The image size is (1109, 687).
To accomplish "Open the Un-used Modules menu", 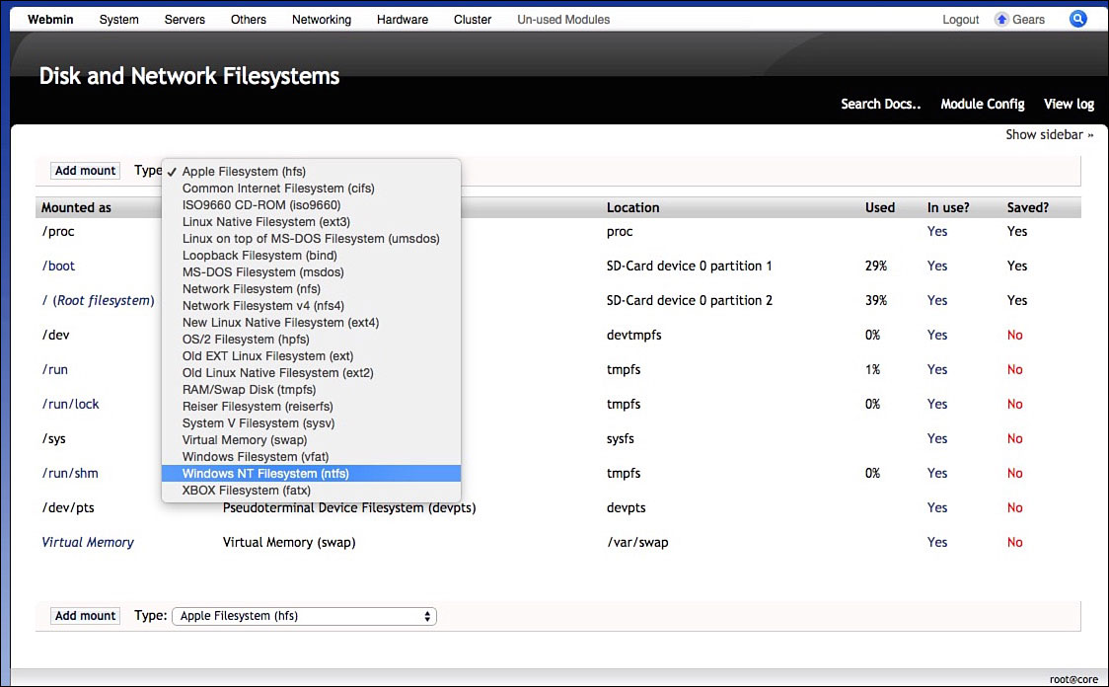I will pos(563,19).
